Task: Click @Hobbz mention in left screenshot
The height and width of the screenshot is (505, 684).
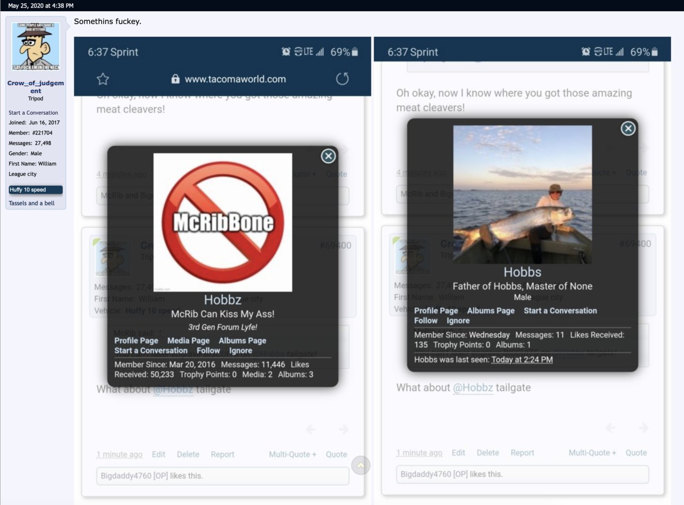Action: 173,389
